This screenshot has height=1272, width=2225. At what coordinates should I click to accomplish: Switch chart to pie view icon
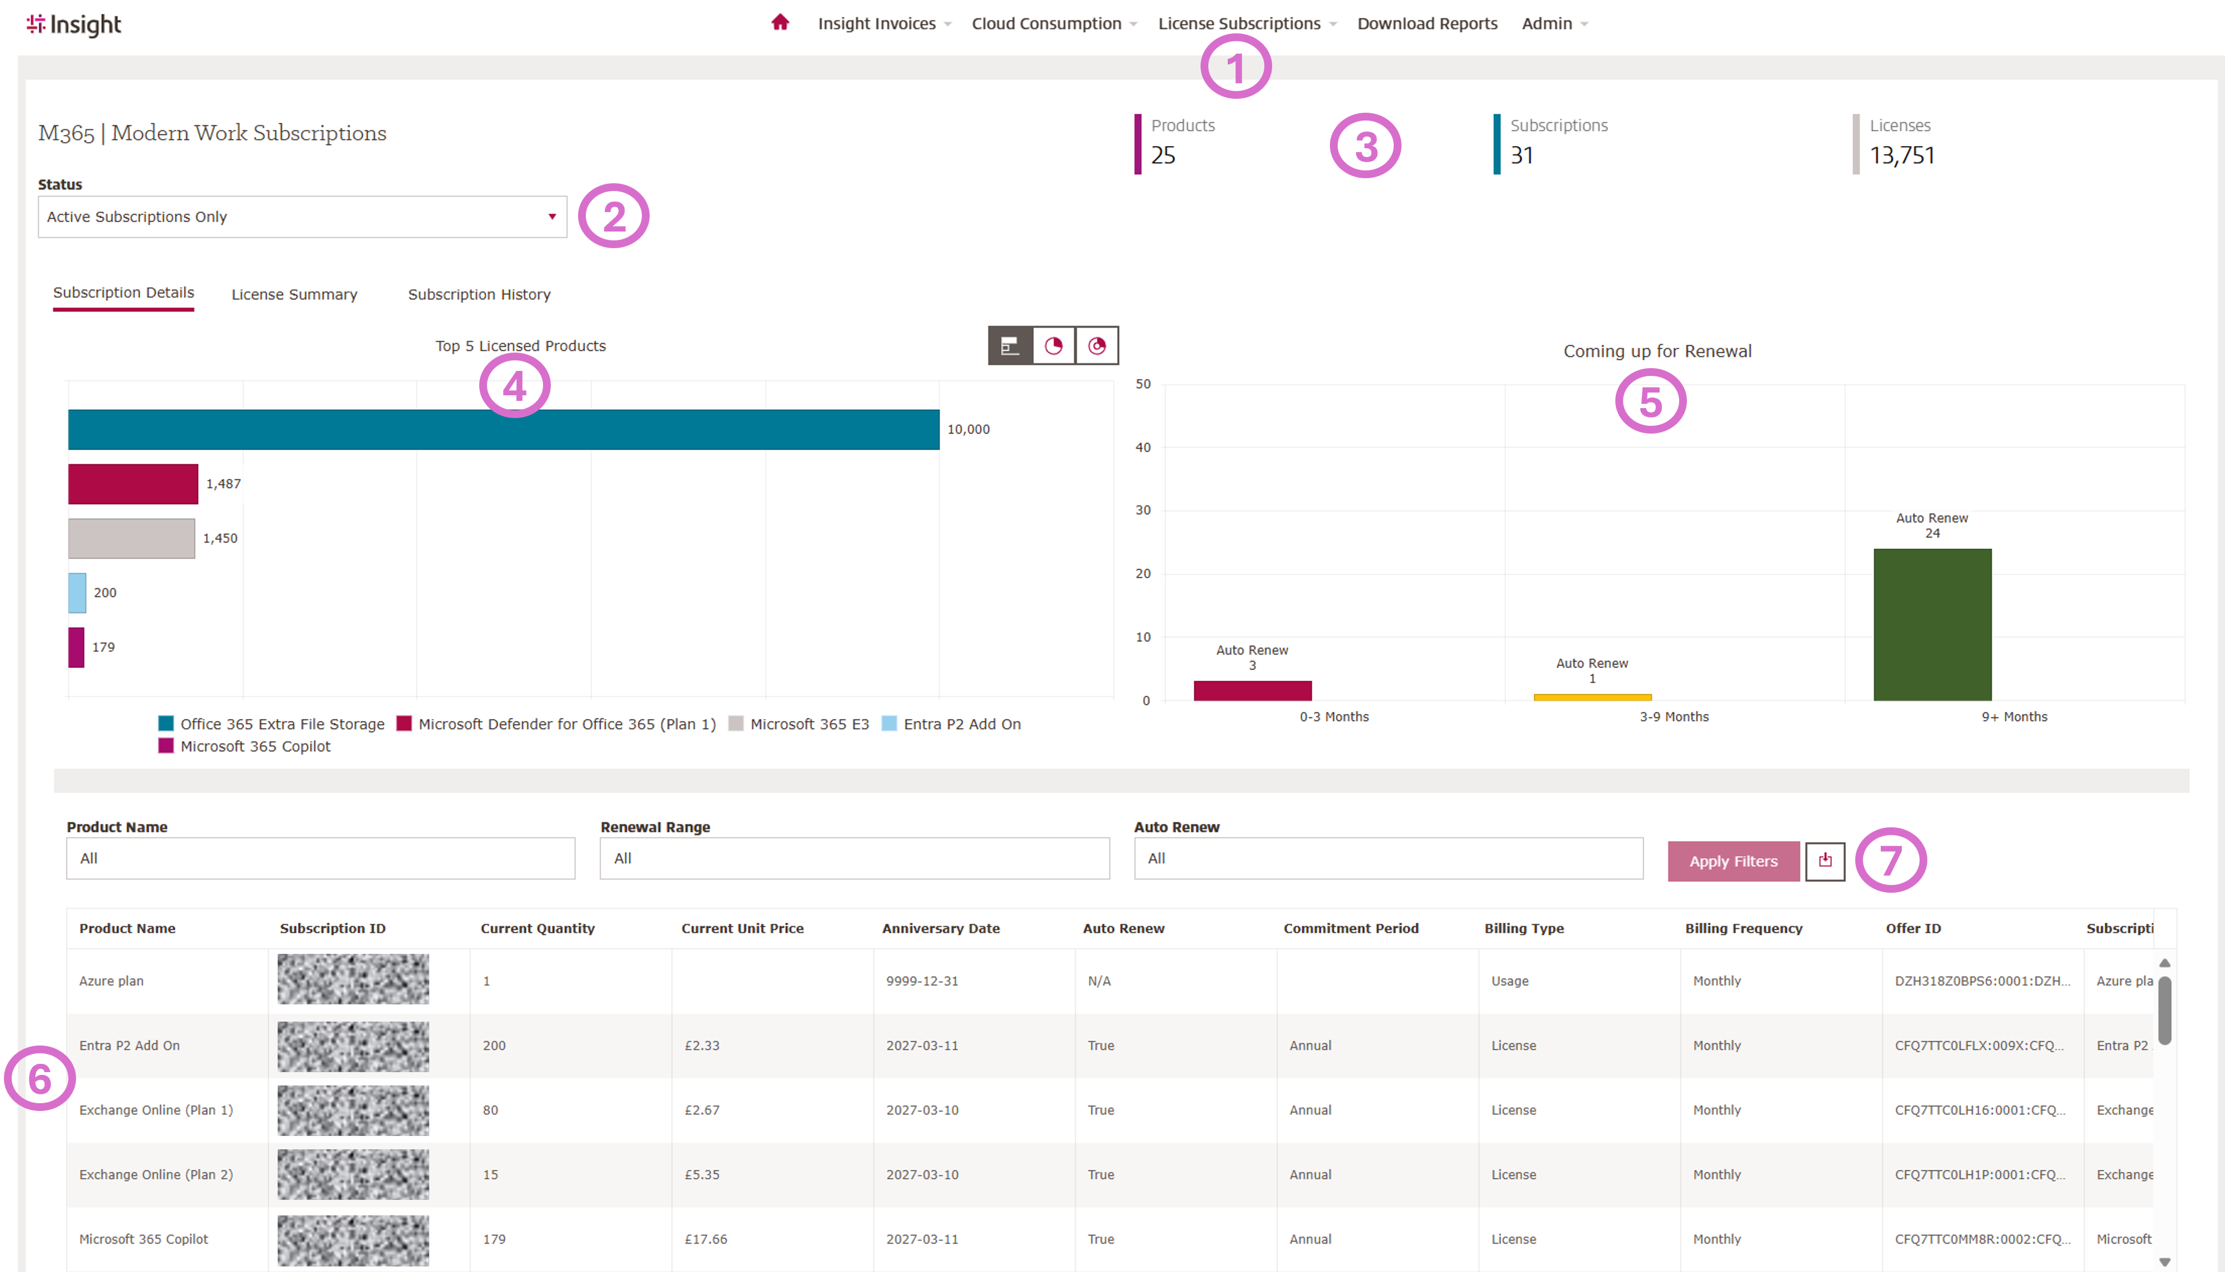(x=1053, y=346)
